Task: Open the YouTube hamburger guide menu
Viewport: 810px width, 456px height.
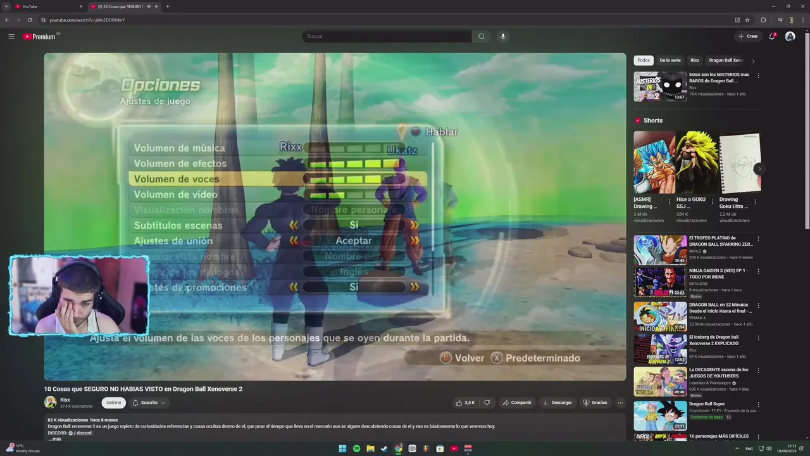Action: pyautogui.click(x=11, y=36)
